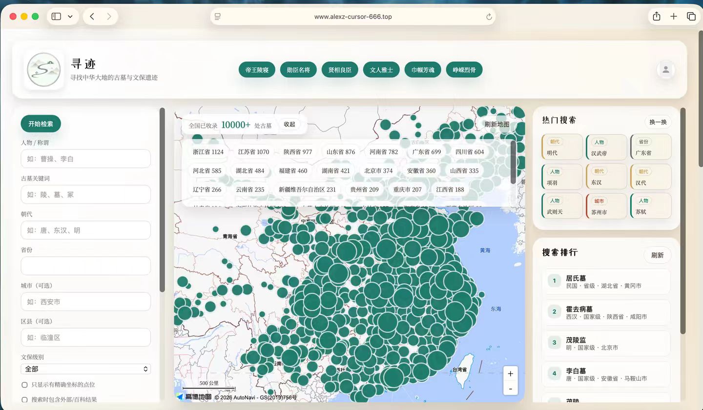
Task: Click the 寻迹 site logo
Action: pos(44,70)
